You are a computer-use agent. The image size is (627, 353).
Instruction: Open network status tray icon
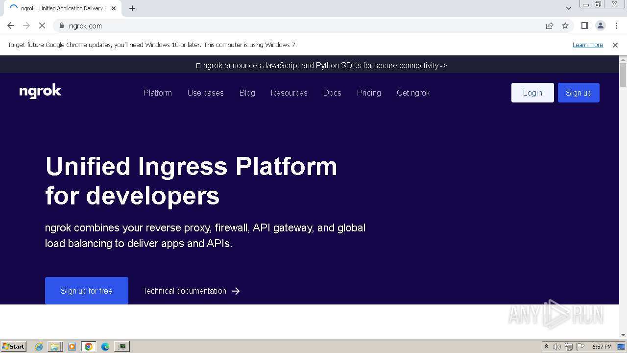point(569,347)
